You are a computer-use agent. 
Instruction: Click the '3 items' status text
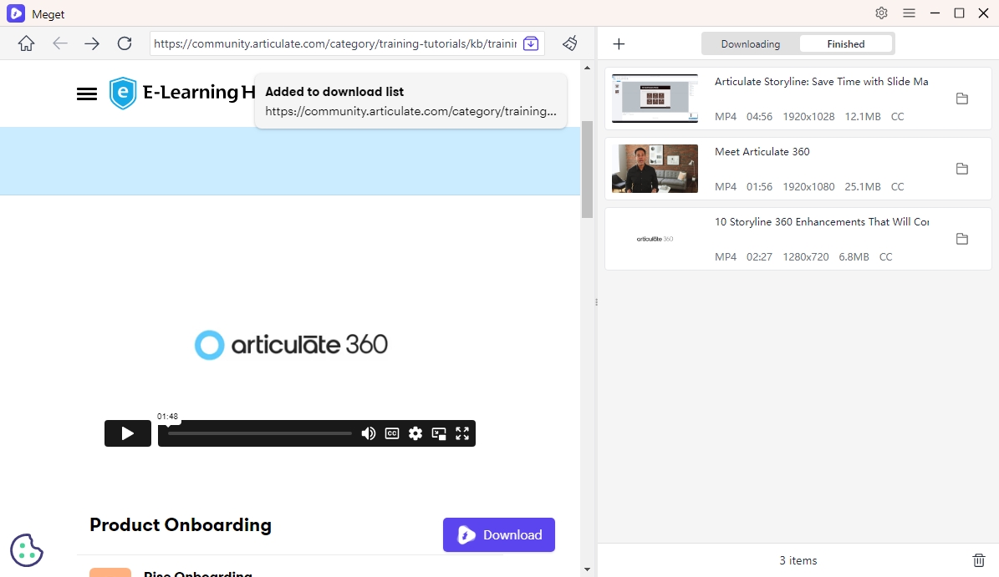[x=798, y=560]
